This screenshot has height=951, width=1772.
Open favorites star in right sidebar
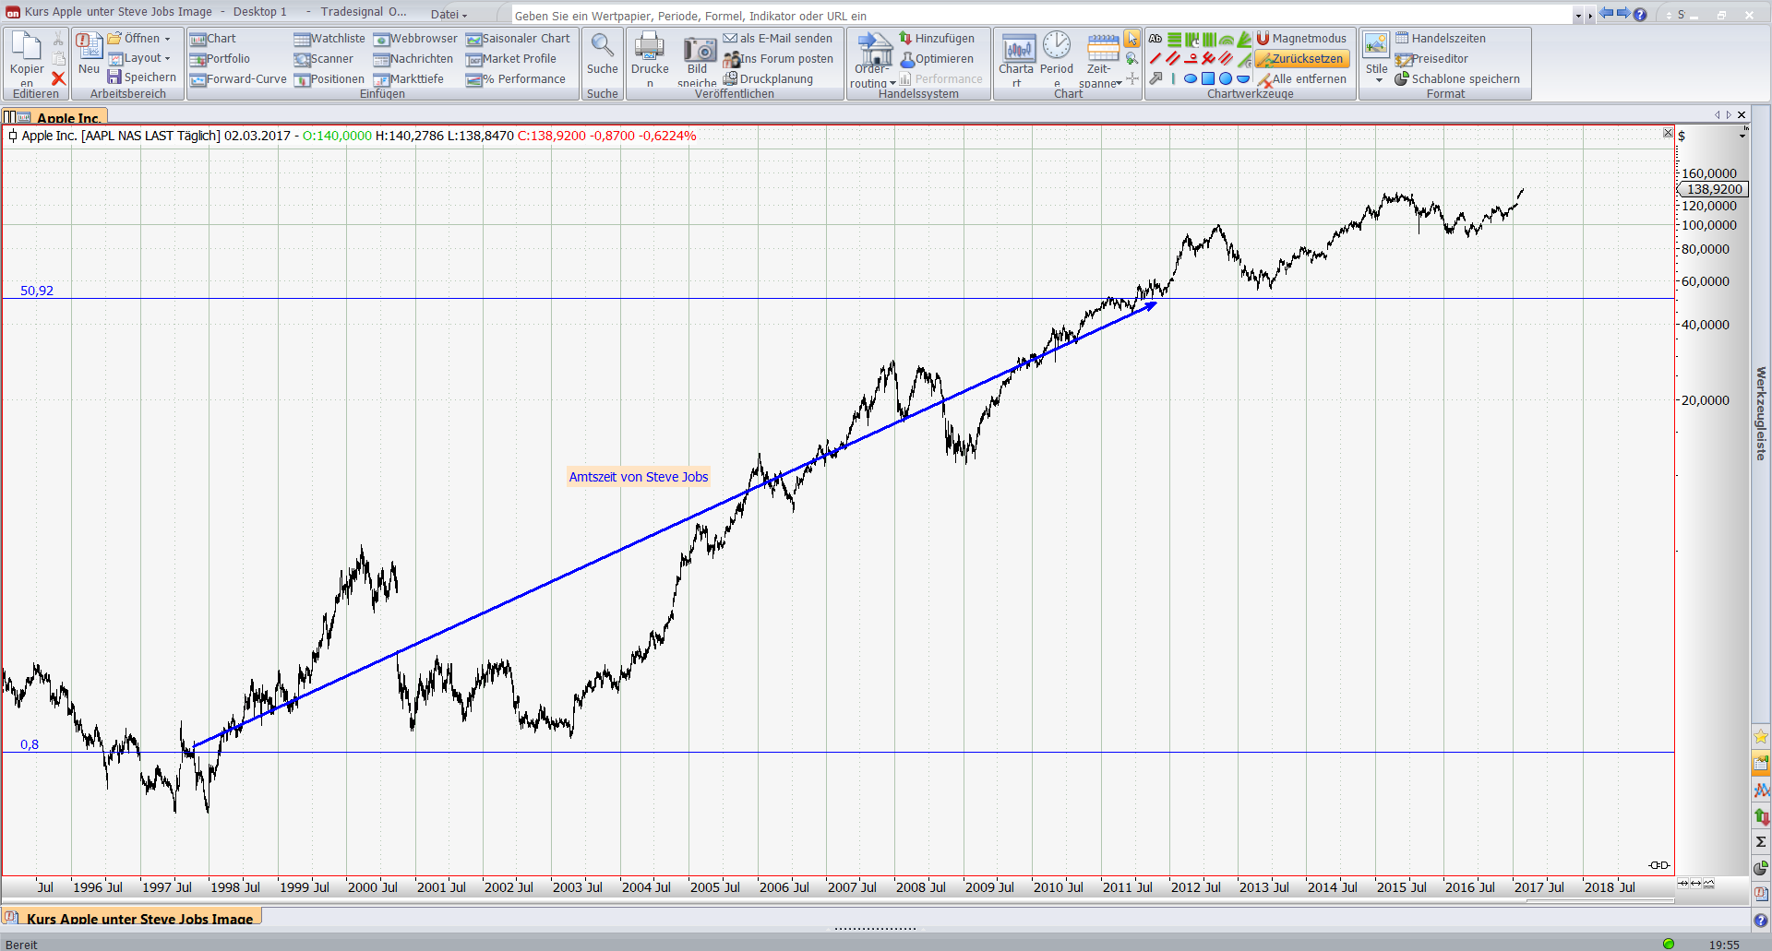(1761, 736)
